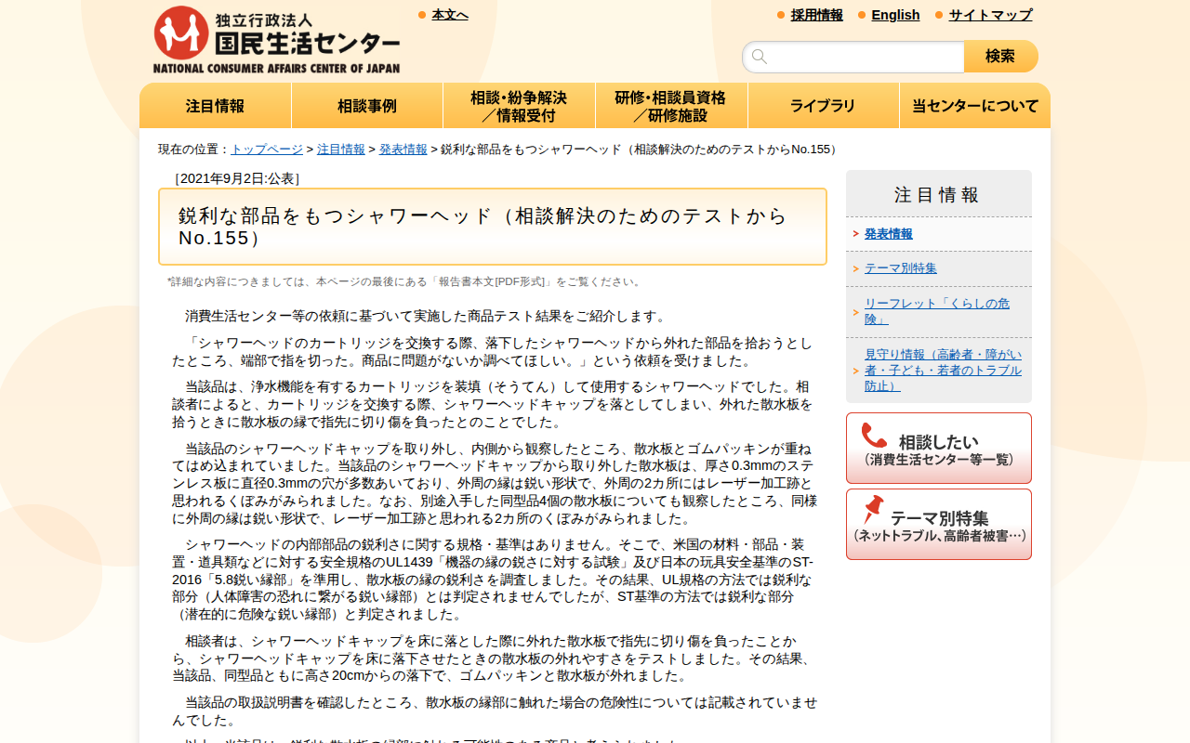The width and height of the screenshot is (1190, 743).
Task: Click the 検索 search button
Action: click(x=1000, y=57)
